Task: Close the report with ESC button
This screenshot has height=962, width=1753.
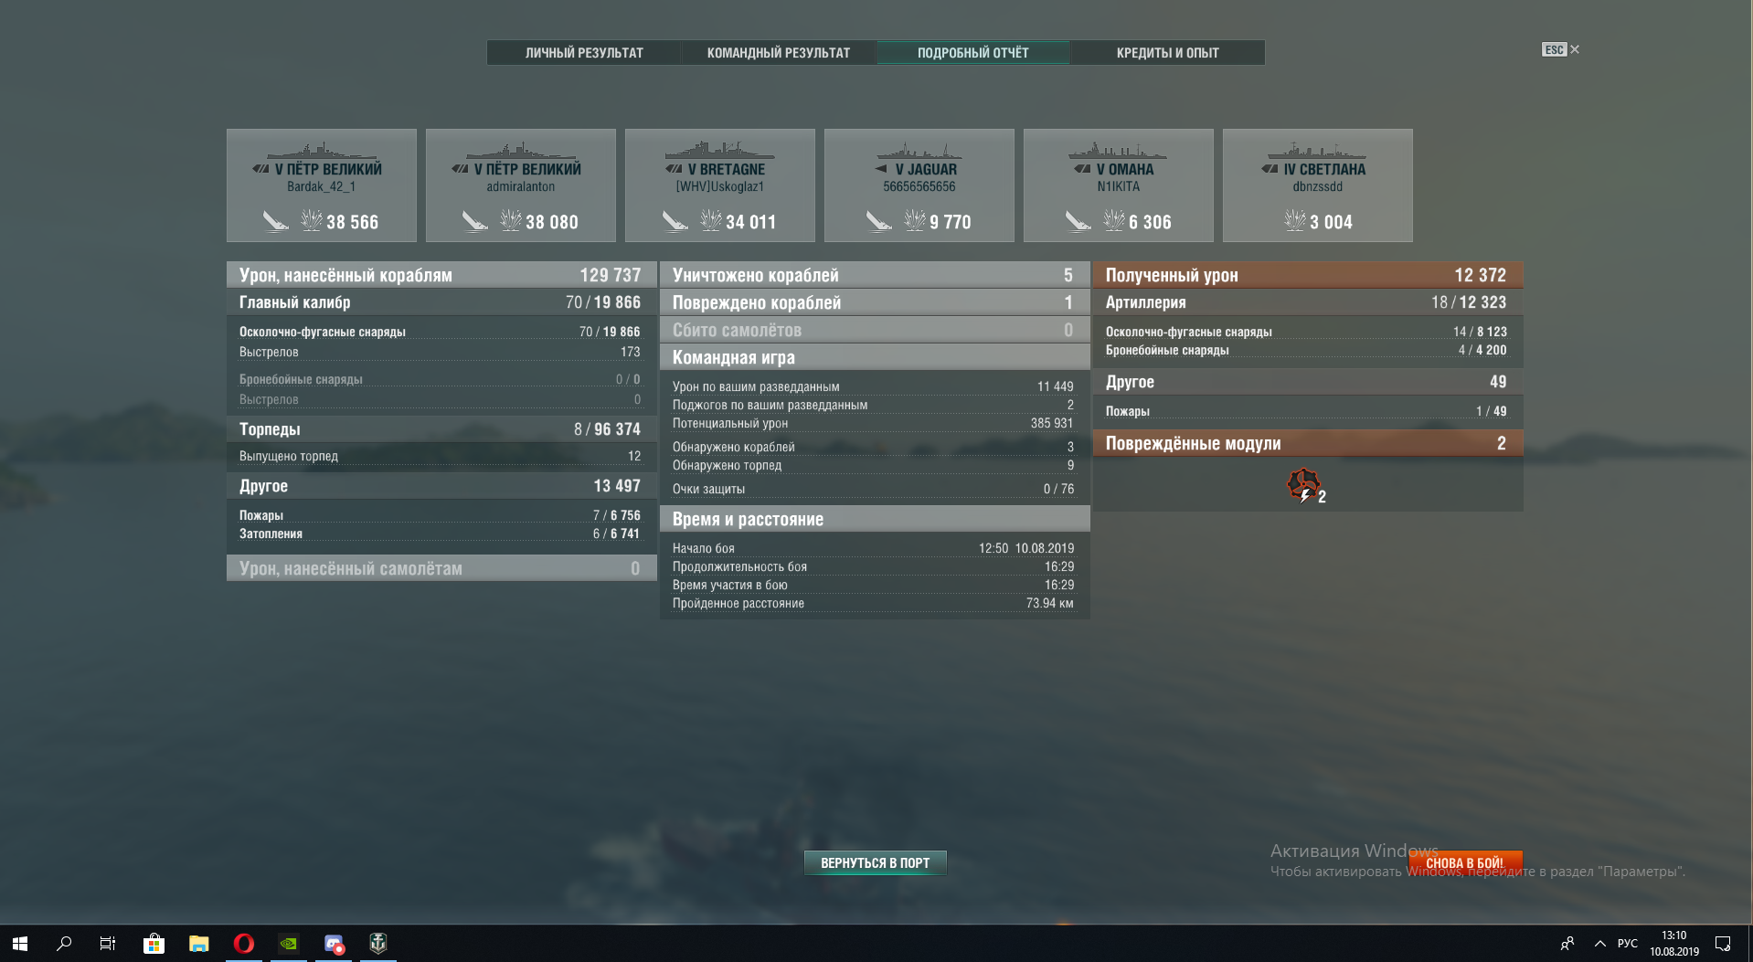Action: click(1560, 49)
